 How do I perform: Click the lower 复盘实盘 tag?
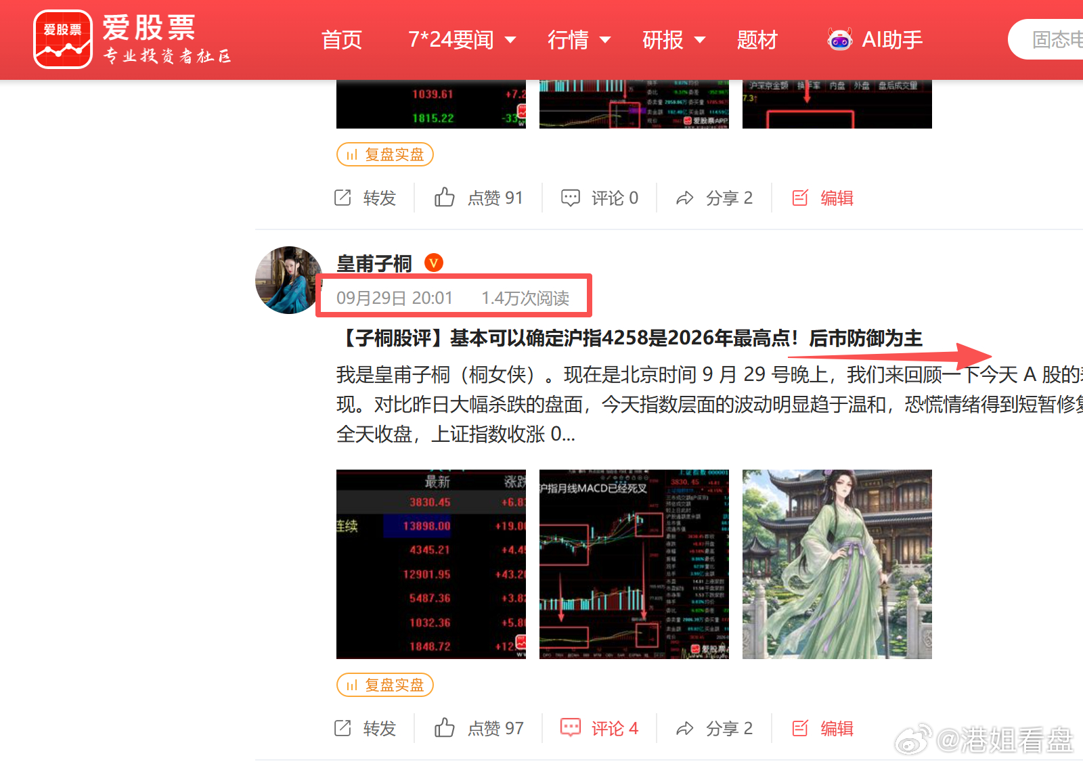pos(385,685)
